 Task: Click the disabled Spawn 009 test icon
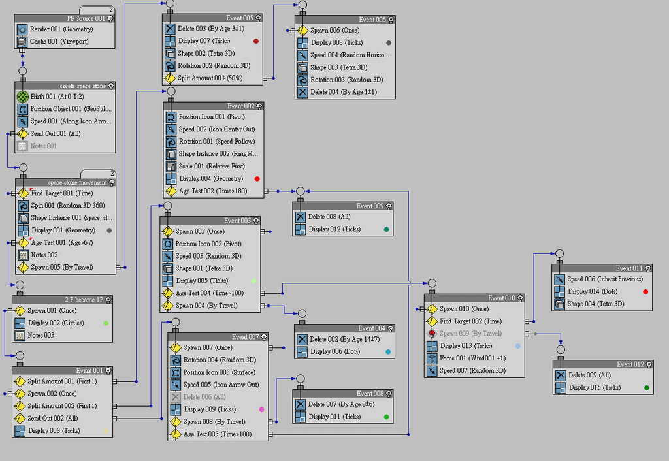pos(432,334)
